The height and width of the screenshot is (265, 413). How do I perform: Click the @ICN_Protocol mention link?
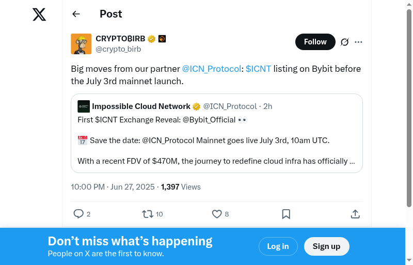click(211, 69)
